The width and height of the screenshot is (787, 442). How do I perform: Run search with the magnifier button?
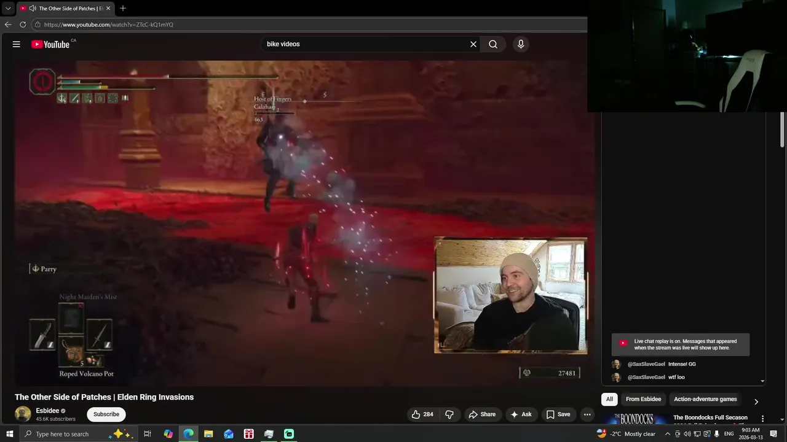pos(493,44)
